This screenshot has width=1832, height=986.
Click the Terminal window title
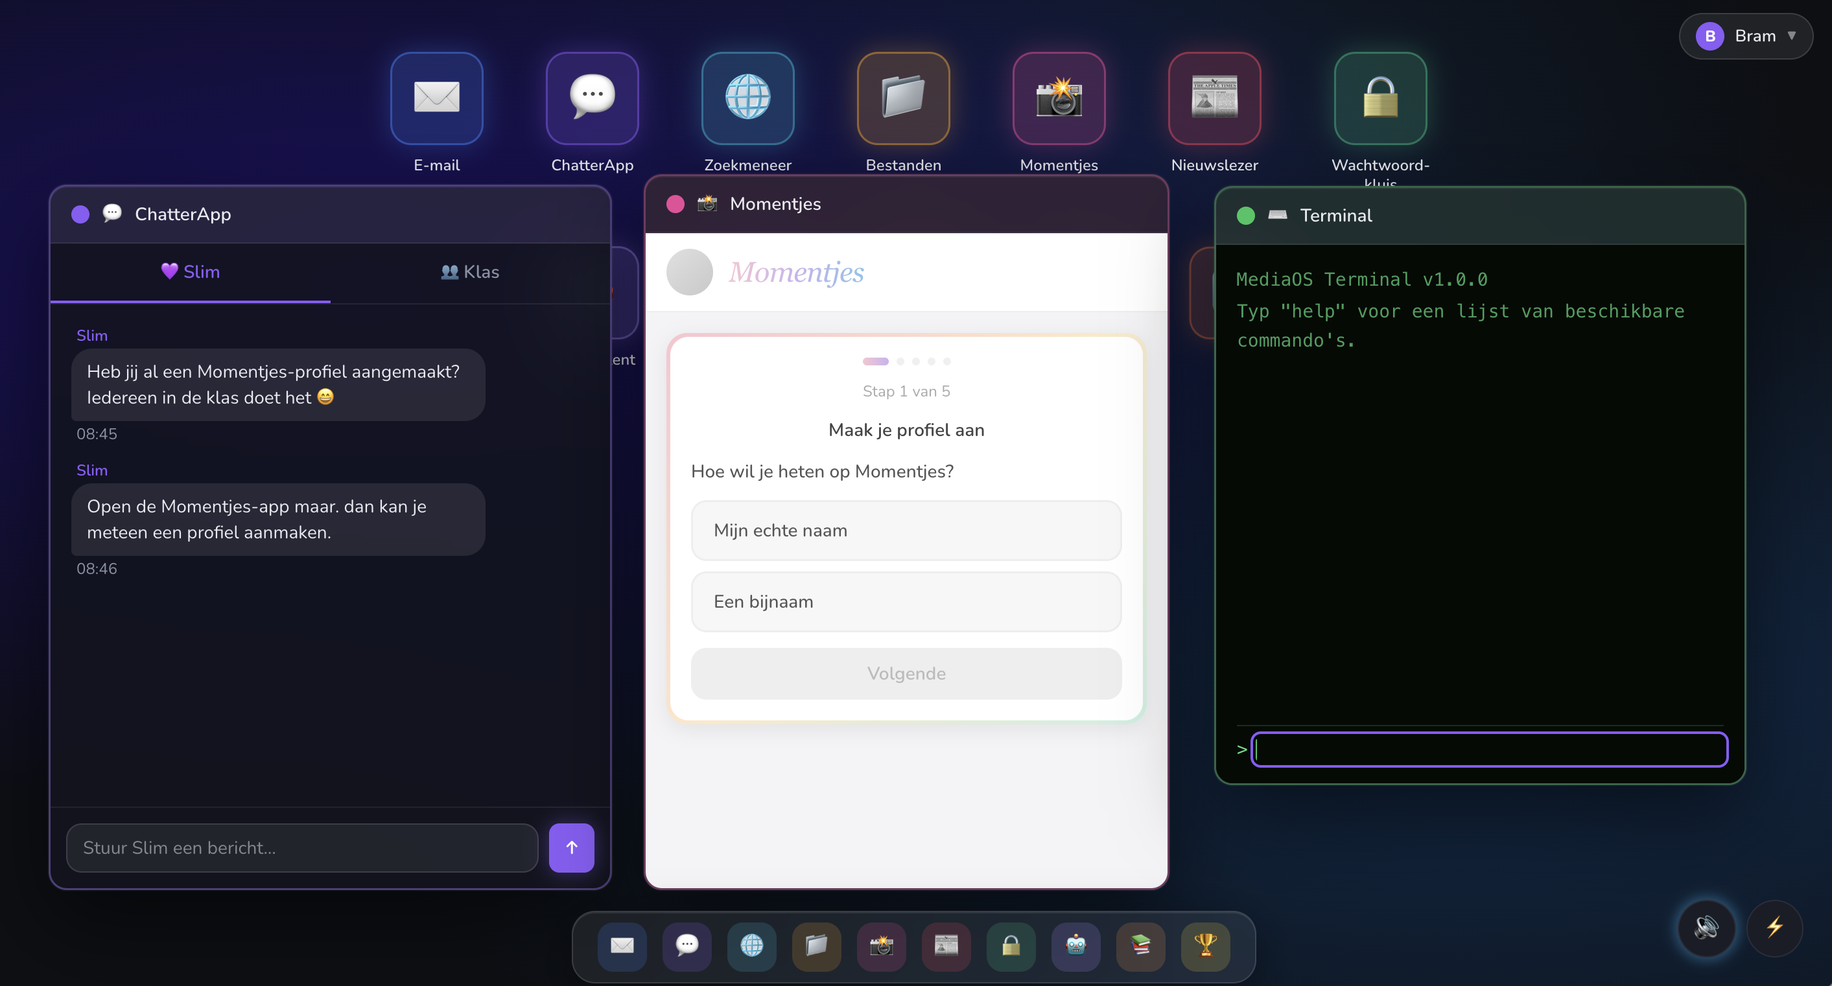tap(1335, 215)
